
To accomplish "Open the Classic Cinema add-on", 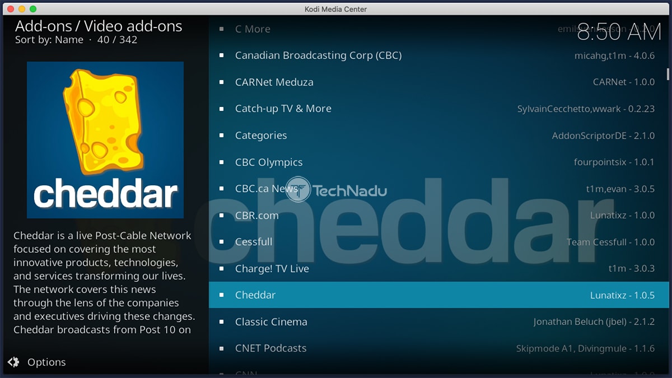I will coord(439,321).
